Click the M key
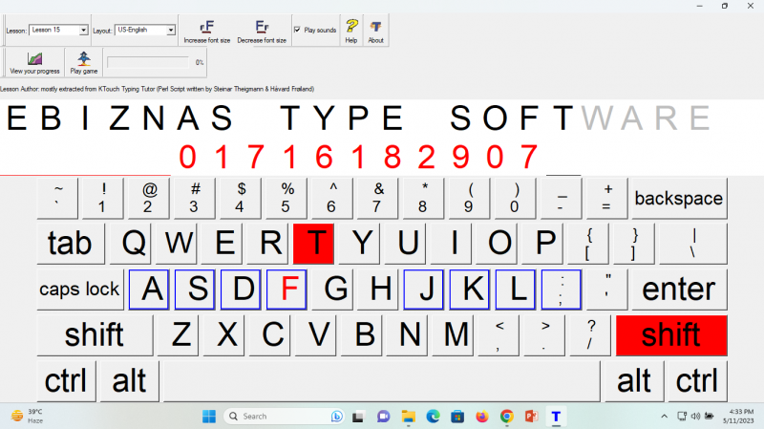Viewport: 764px width, 429px height. pos(453,335)
